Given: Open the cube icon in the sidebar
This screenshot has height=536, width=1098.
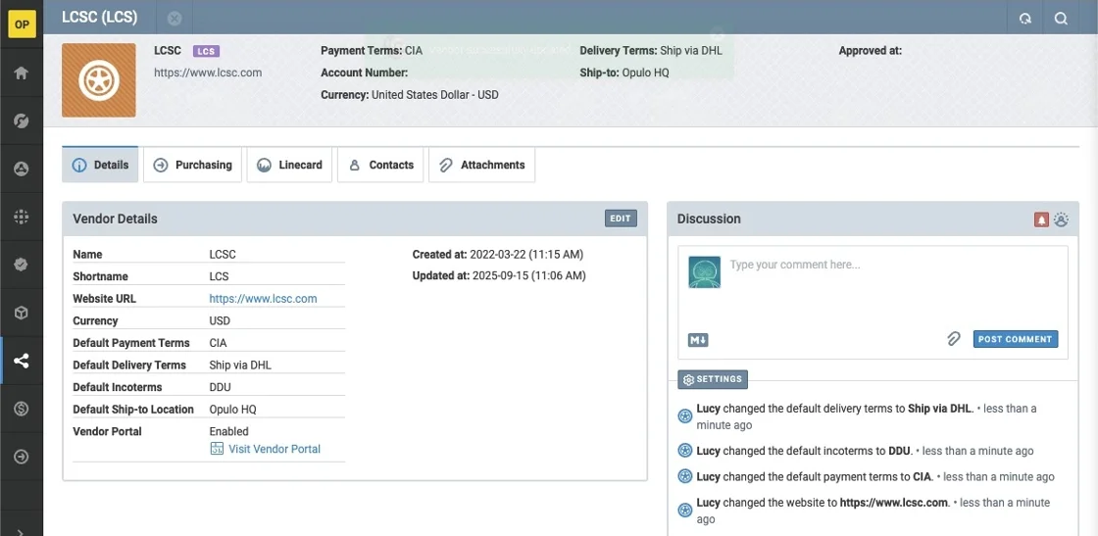Looking at the screenshot, I should (21, 314).
